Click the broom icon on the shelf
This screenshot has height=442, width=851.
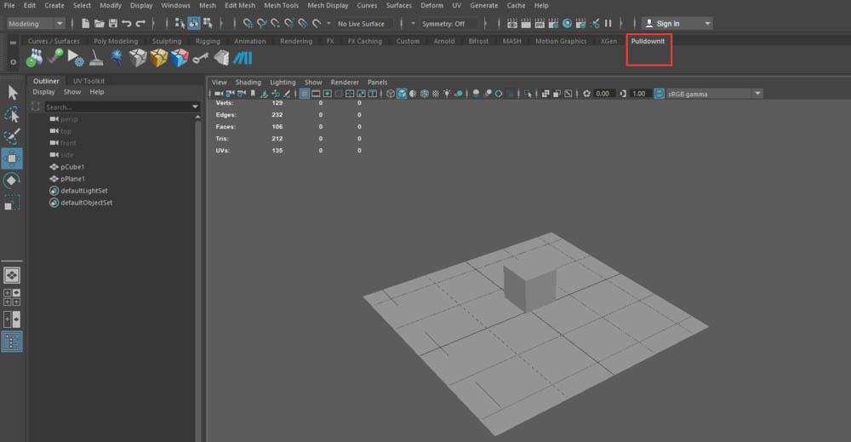[x=96, y=58]
